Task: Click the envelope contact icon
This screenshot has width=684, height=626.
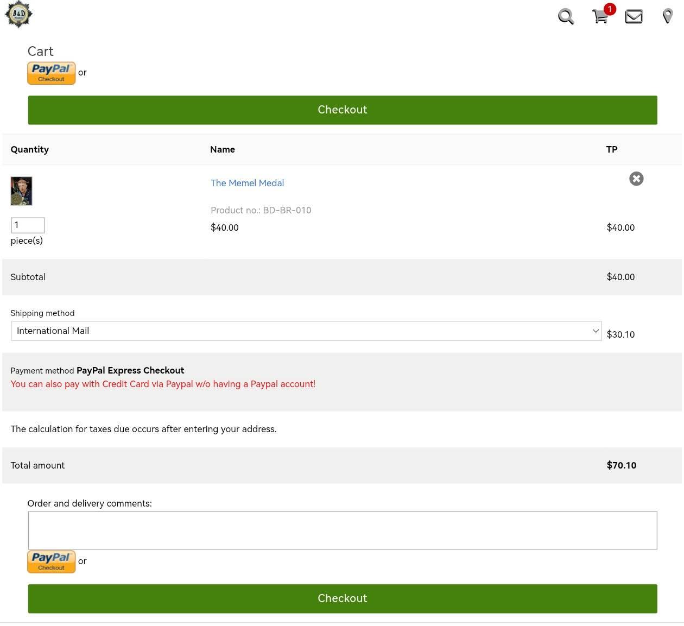Action: [x=634, y=16]
